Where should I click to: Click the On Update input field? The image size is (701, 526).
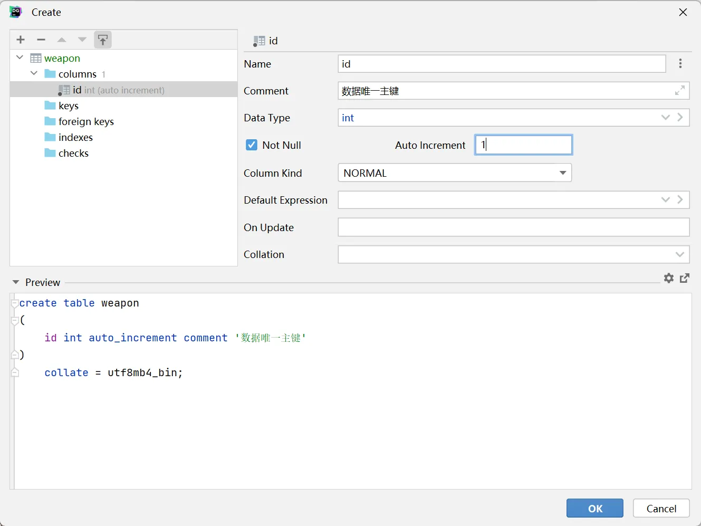pyautogui.click(x=513, y=227)
